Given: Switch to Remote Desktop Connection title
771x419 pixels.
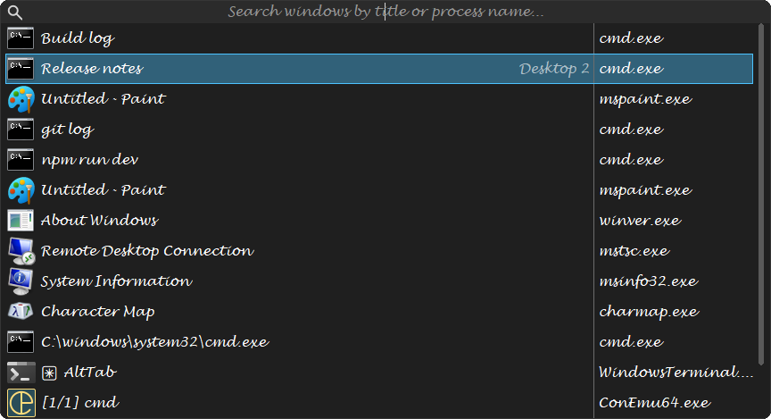Looking at the screenshot, I should pos(147,251).
